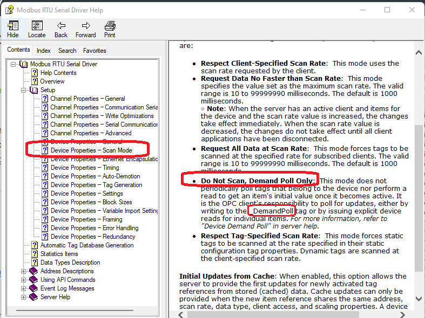
Task: Expand the Address Descriptions node
Action: (x=24, y=271)
